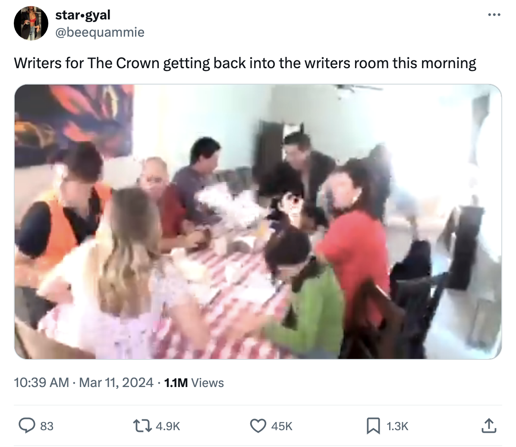Click the reply speech bubble icon

coord(27,426)
